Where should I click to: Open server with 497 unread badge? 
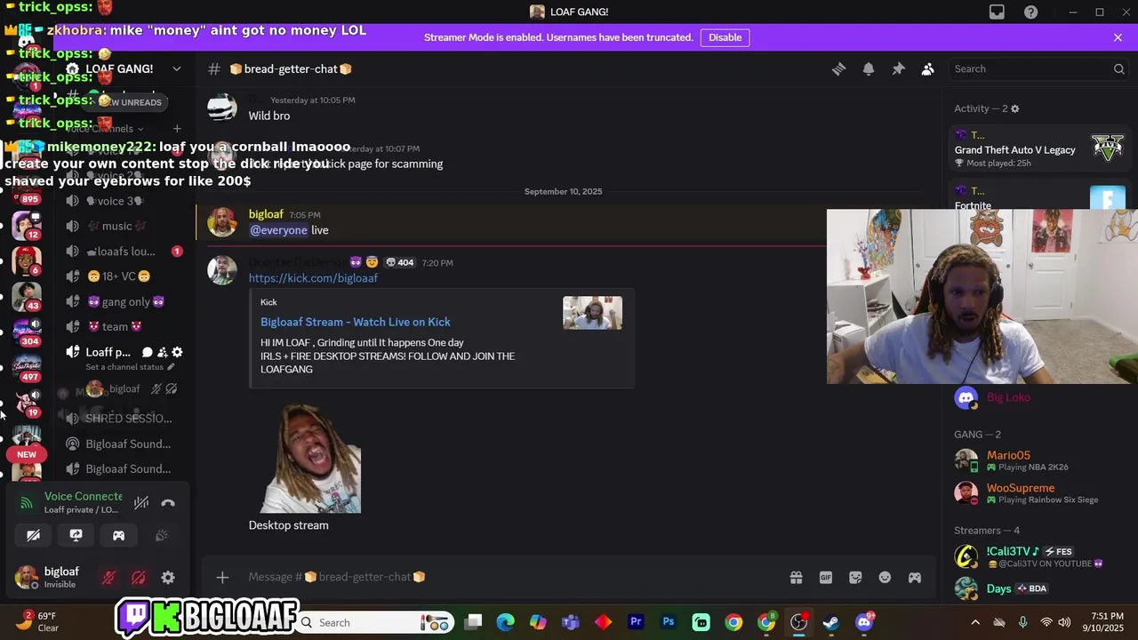point(27,366)
